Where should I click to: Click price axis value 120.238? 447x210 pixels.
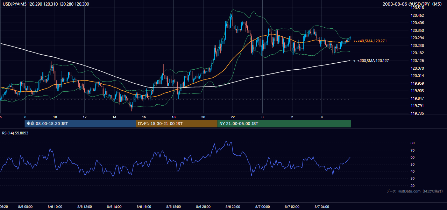417,45
